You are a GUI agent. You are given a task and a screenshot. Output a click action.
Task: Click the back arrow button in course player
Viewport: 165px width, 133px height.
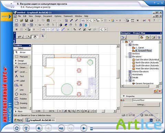coord(39,128)
